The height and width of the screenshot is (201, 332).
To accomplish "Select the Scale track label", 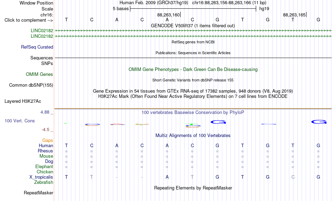I will (47, 9).
